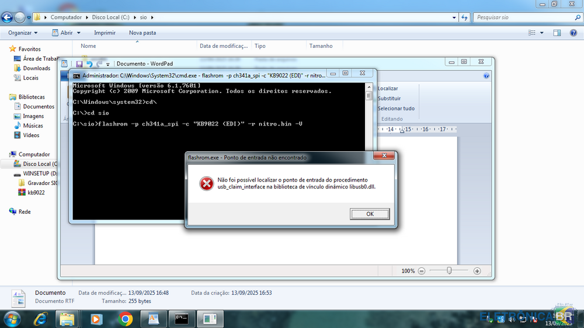This screenshot has height=328, width=584.
Task: Click Imprimir in Explorer toolbar
Action: click(x=105, y=33)
